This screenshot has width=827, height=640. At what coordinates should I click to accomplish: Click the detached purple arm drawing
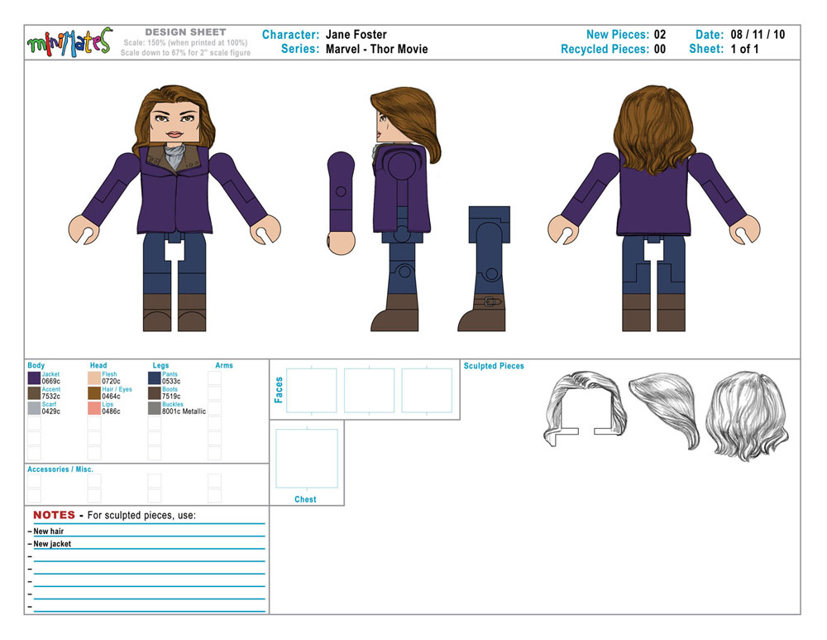click(x=341, y=204)
